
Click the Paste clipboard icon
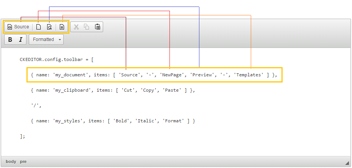coord(97,27)
